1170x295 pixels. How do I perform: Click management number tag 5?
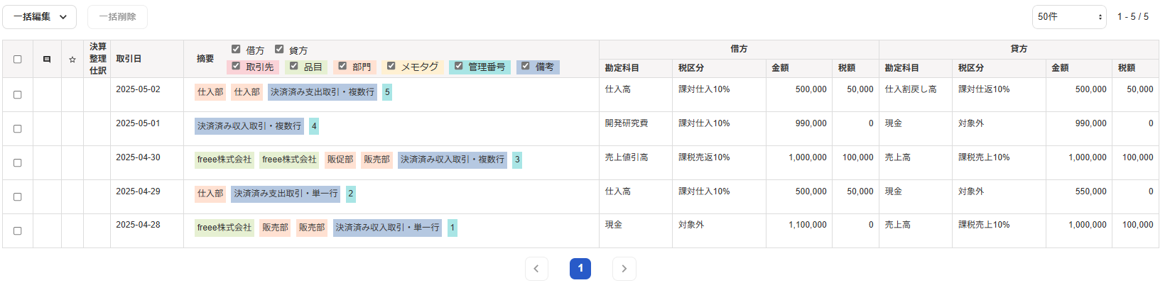tap(387, 92)
